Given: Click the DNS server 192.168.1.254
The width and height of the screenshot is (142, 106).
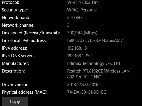Looking at the screenshot, I should [x=79, y=56].
